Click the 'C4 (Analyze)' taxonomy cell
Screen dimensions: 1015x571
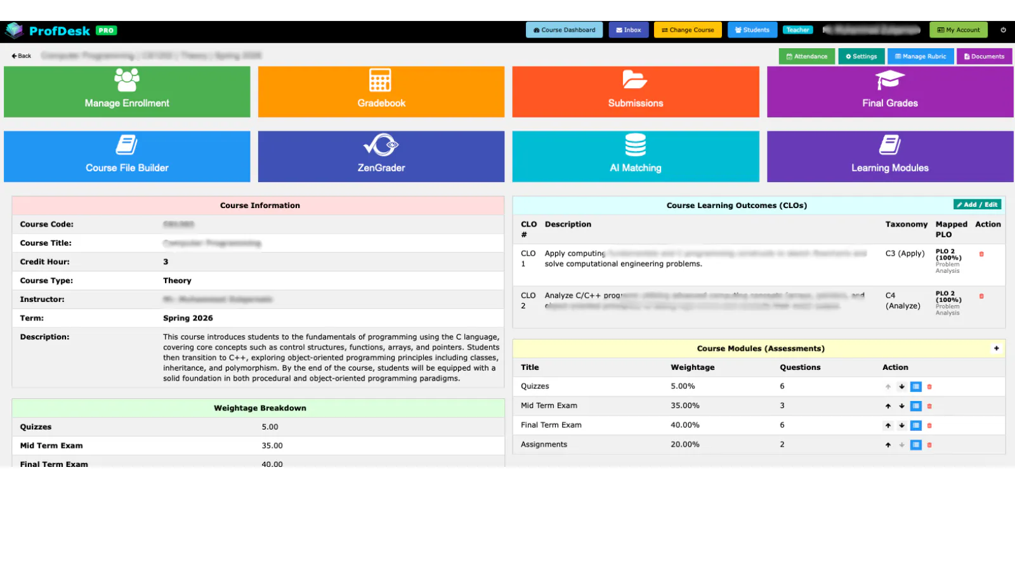(903, 301)
